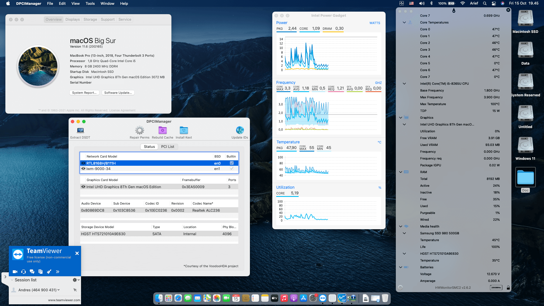
Task: Open the Support tab in About This Mac
Action: (108, 19)
